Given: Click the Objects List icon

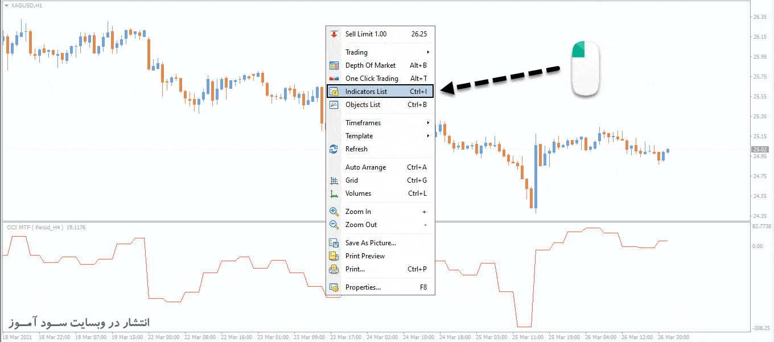Looking at the screenshot, I should coord(334,105).
